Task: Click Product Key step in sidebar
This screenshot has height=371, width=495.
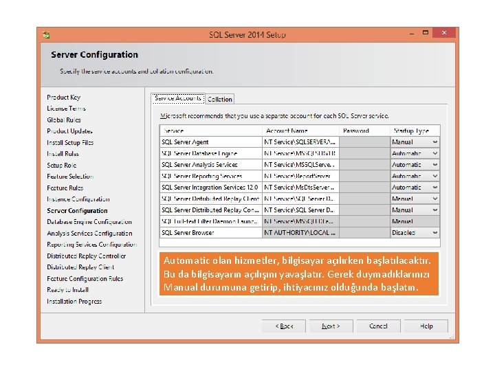Action: [64, 97]
